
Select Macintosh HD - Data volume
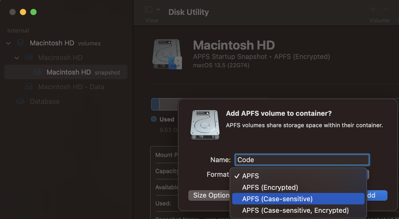(x=71, y=87)
